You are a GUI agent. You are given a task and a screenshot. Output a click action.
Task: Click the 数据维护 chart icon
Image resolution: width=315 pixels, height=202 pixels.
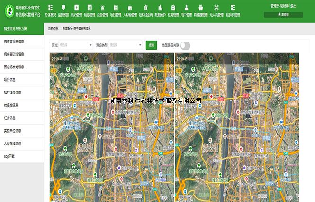[x=161, y=7]
